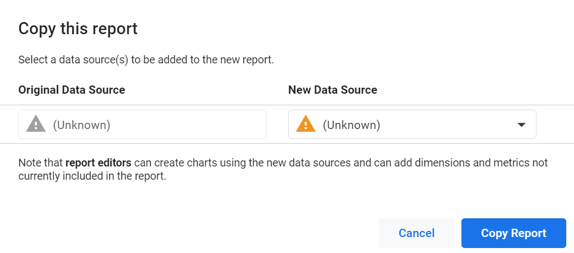574x253 pixels.
Task: Click the gray warning icon for original source
Action: 36,125
